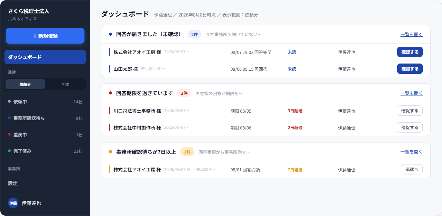
Task: Click the 新規依頼 button
Action: [x=45, y=36]
